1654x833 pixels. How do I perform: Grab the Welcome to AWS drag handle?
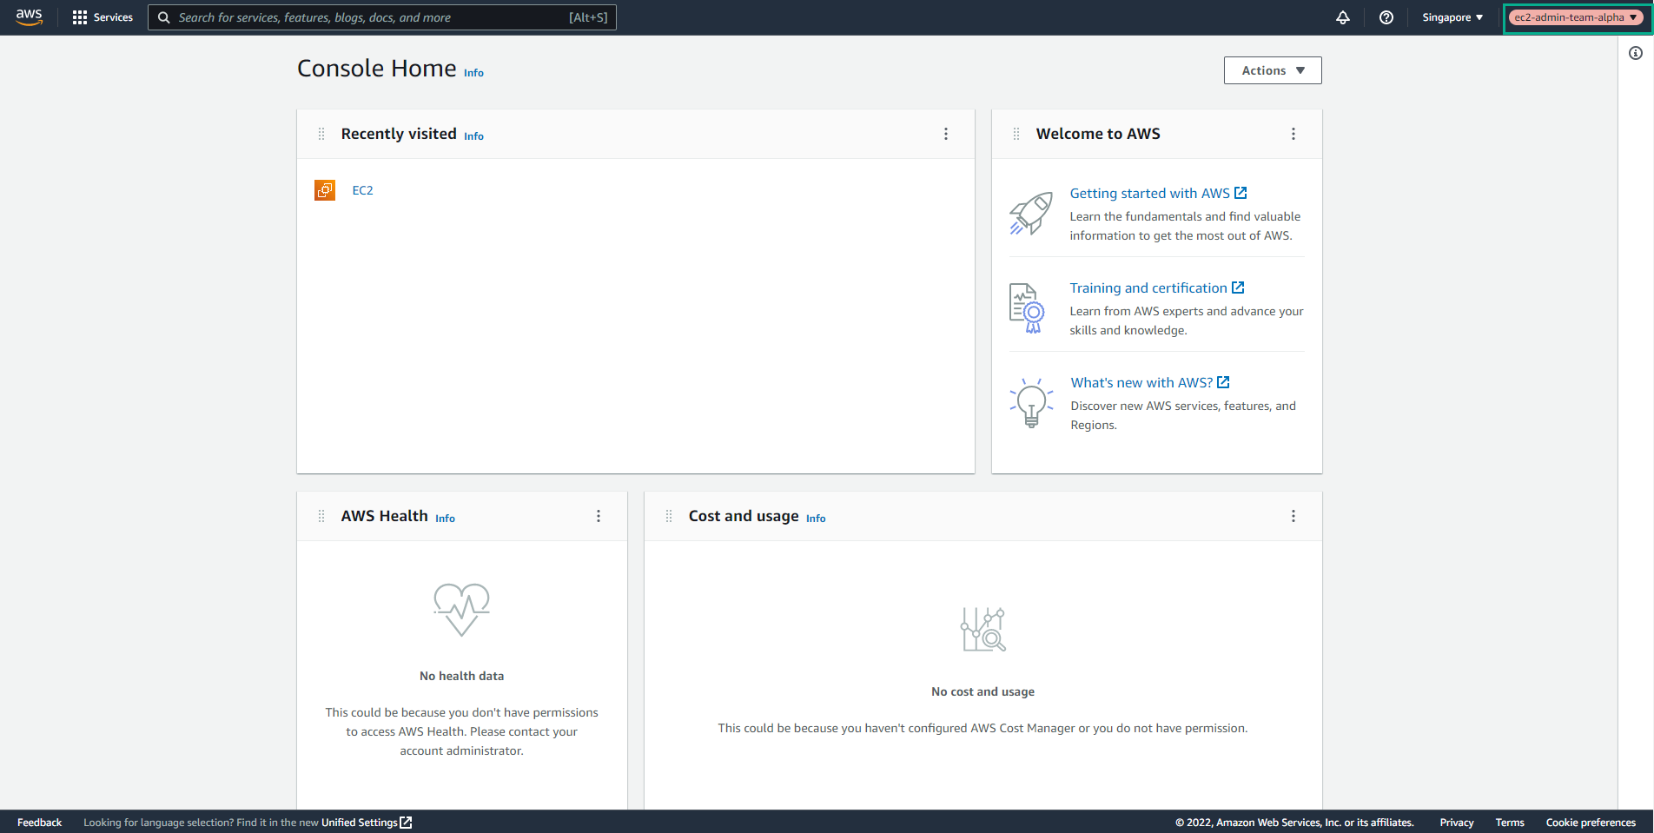click(1016, 134)
